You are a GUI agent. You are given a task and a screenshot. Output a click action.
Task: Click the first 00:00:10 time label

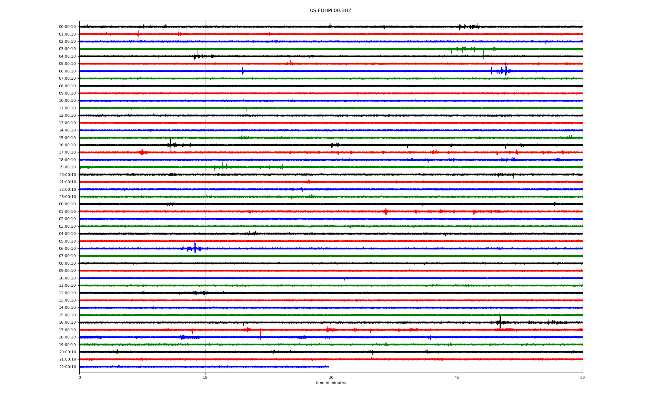point(67,27)
